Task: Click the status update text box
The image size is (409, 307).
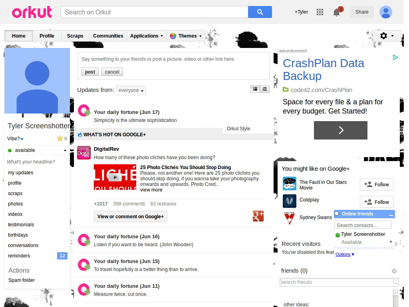Action: click(173, 59)
